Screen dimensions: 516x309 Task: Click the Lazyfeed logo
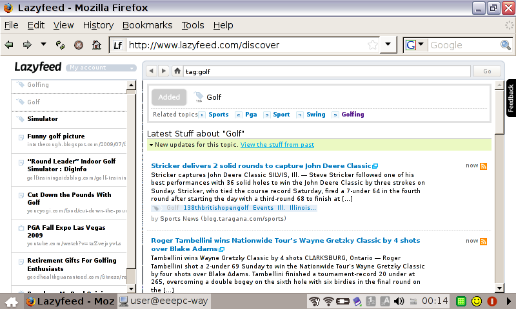[x=38, y=67]
